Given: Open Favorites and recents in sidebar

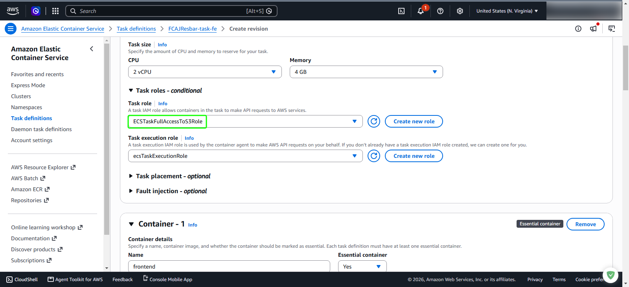Looking at the screenshot, I should 37,74.
